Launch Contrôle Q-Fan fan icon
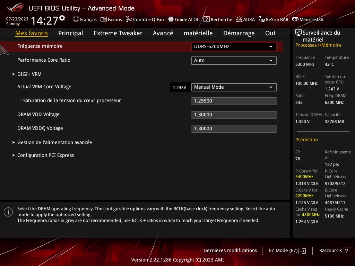 [129, 19]
